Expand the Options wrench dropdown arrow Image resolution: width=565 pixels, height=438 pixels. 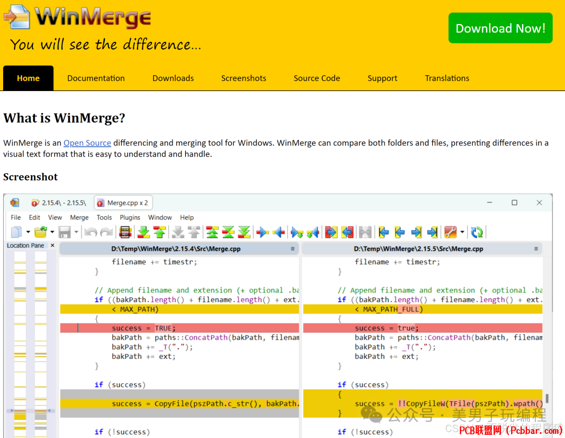click(462, 232)
